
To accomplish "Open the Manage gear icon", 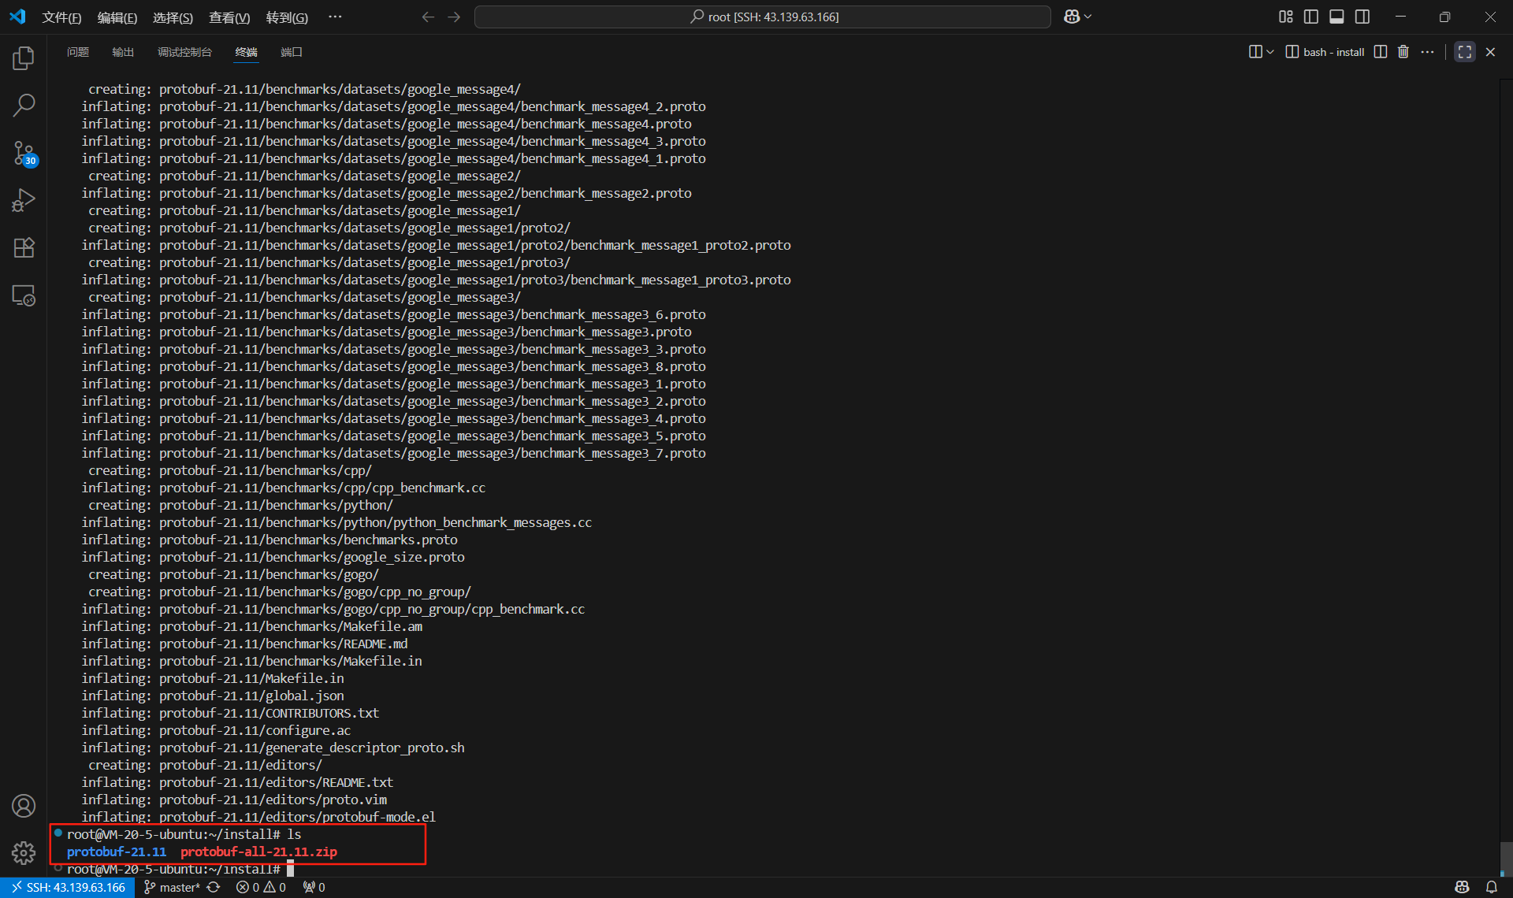I will [x=24, y=852].
